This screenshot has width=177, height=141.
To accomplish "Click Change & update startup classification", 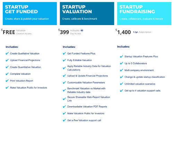I will (145, 77).
